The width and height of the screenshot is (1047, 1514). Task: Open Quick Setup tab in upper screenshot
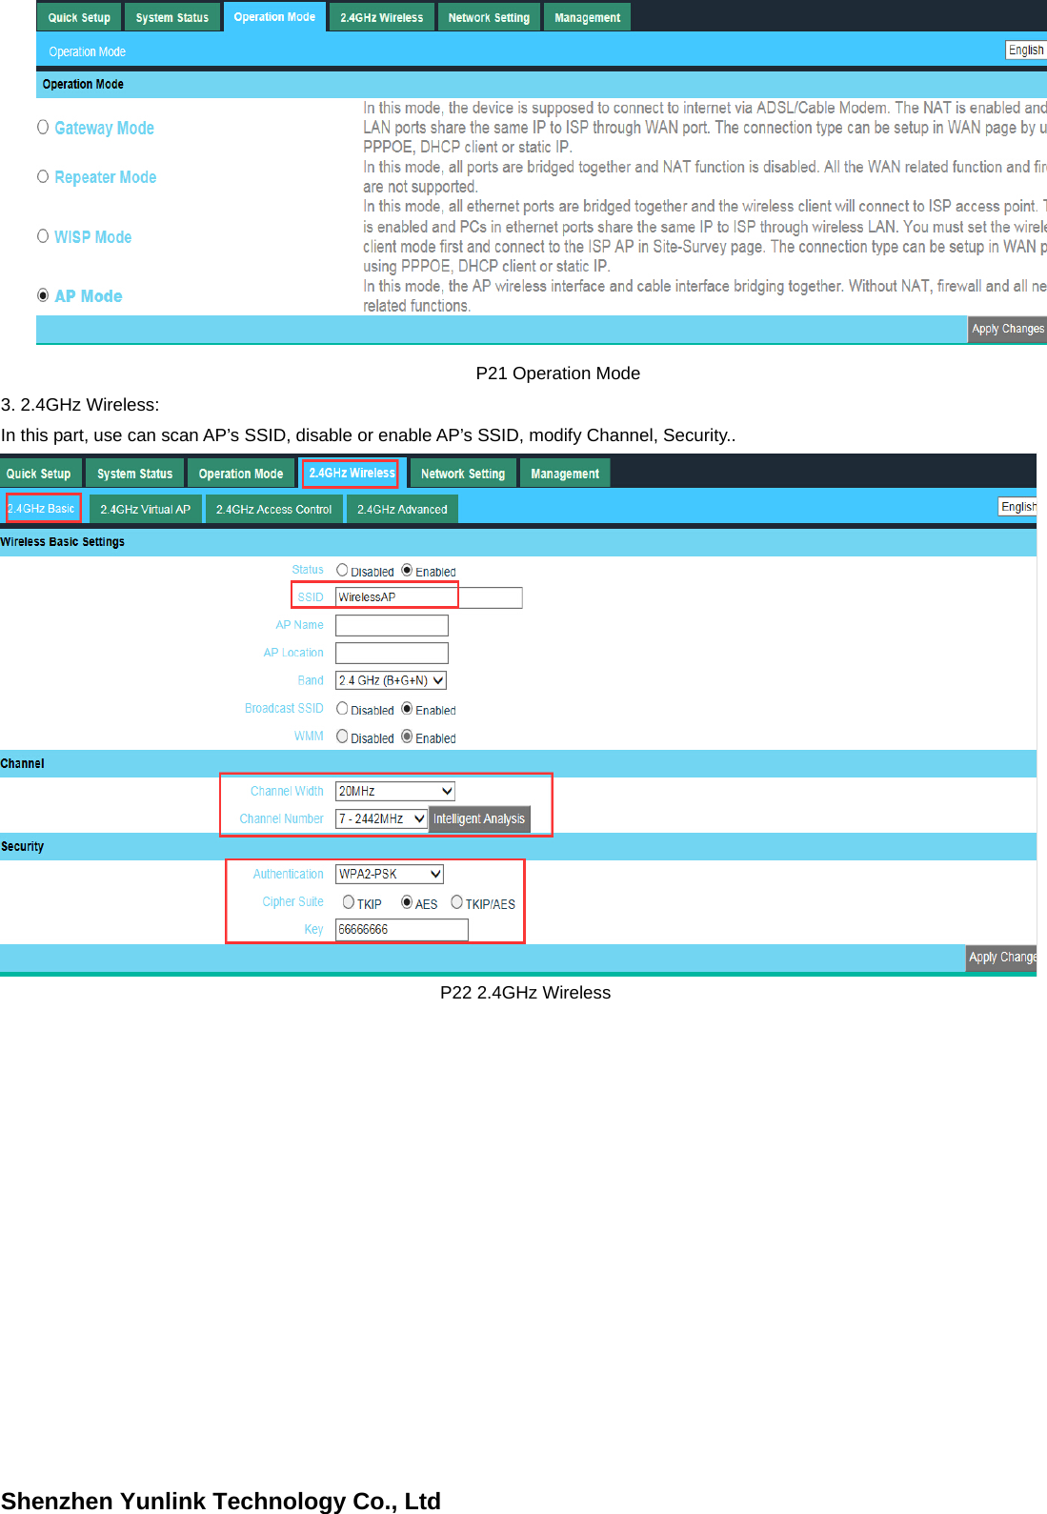(x=79, y=17)
